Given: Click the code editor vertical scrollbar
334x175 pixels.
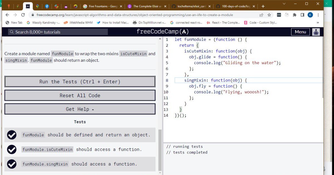Looking at the screenshot, I should (x=323, y=67).
